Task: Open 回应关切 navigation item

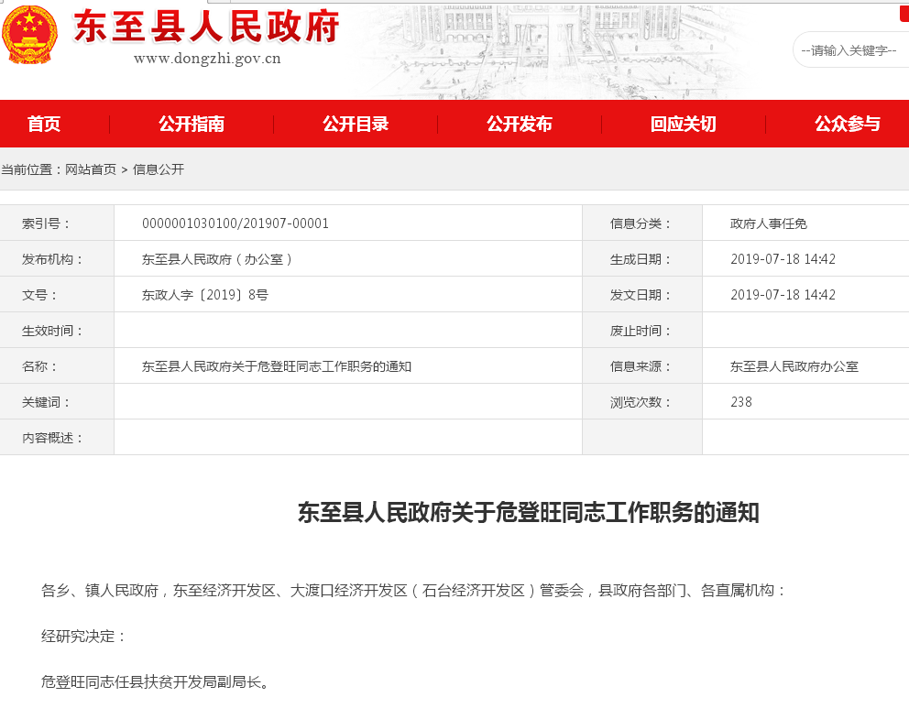Action: (x=684, y=124)
